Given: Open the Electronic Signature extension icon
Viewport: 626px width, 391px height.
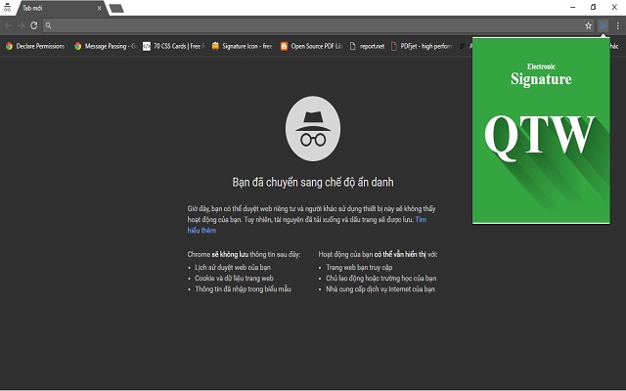Looking at the screenshot, I should point(603,25).
